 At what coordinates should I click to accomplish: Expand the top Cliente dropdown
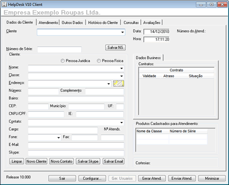tap(123, 32)
